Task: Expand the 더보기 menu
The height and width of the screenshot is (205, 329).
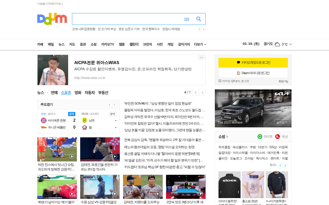Action: click(x=200, y=44)
